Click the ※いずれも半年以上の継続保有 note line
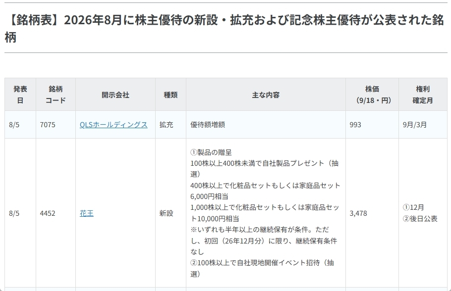451x291 pixels. (x=259, y=230)
